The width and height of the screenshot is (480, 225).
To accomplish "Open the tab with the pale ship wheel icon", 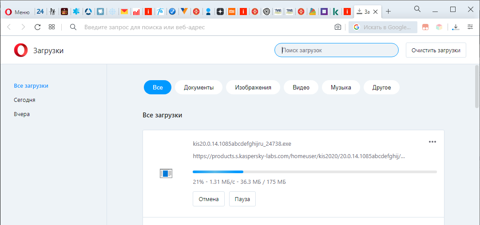I will pos(112,12).
